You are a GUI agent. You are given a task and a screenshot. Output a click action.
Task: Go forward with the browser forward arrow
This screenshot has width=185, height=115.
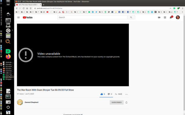pos(20,8)
